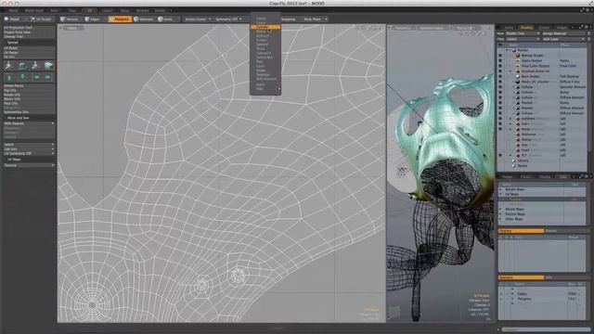Image resolution: width=594 pixels, height=334 pixels.
Task: Click the Perspective viewport button
Action: [x=403, y=28]
